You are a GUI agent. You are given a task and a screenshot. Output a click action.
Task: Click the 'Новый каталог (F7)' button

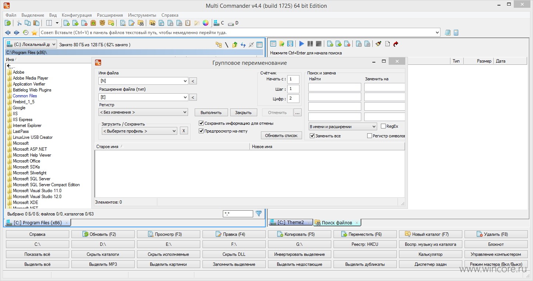click(430, 234)
